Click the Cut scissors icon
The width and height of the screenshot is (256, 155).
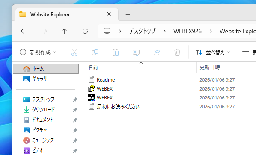point(74,52)
